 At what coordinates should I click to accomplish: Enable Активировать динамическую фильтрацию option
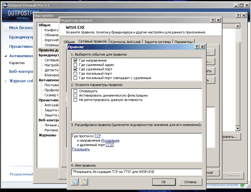(75, 95)
